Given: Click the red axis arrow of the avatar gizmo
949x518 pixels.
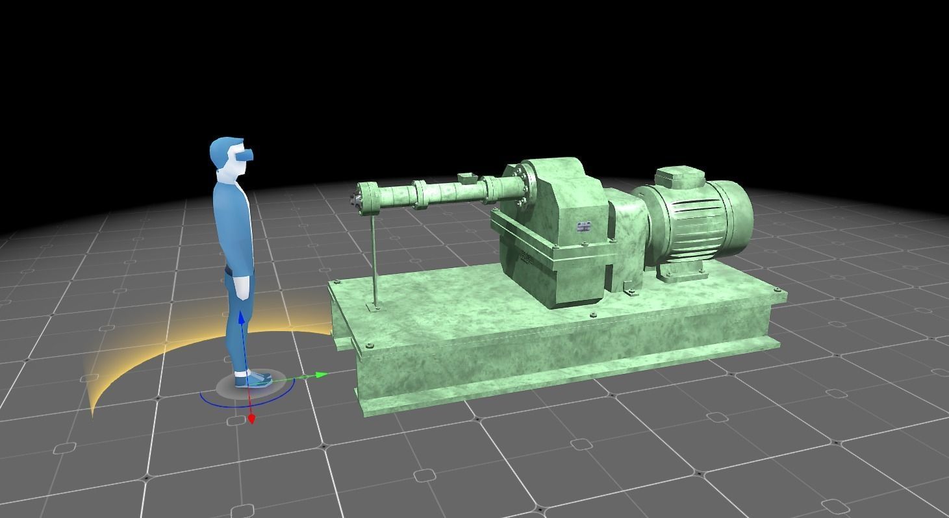Looking at the screenshot, I should (252, 419).
